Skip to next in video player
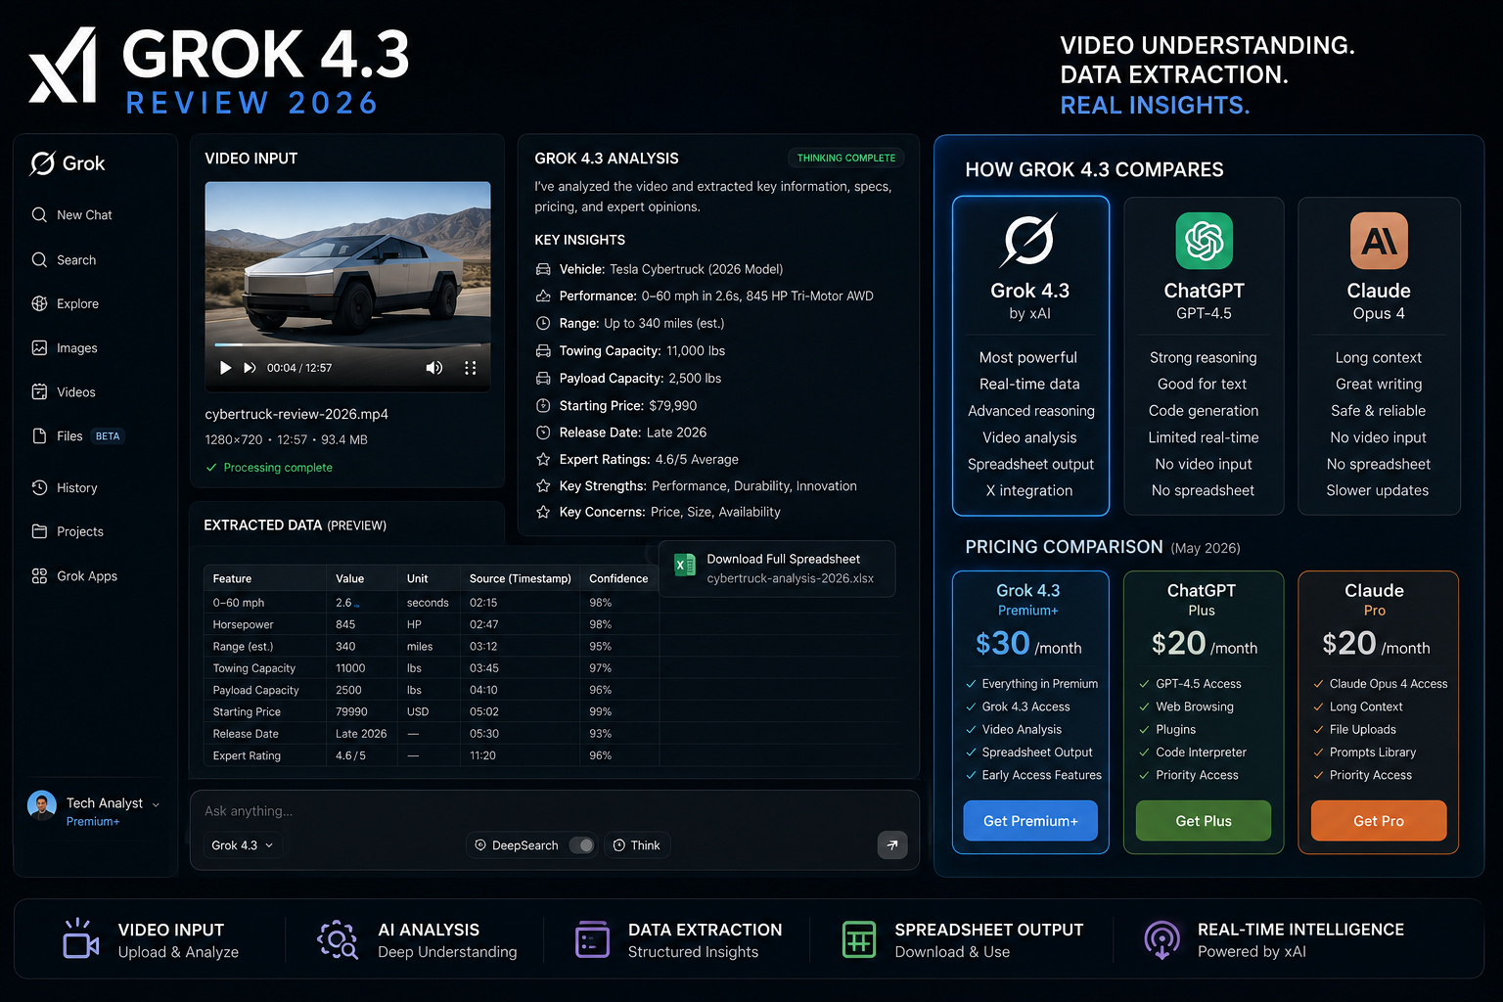The width and height of the screenshot is (1503, 1002). [x=250, y=368]
